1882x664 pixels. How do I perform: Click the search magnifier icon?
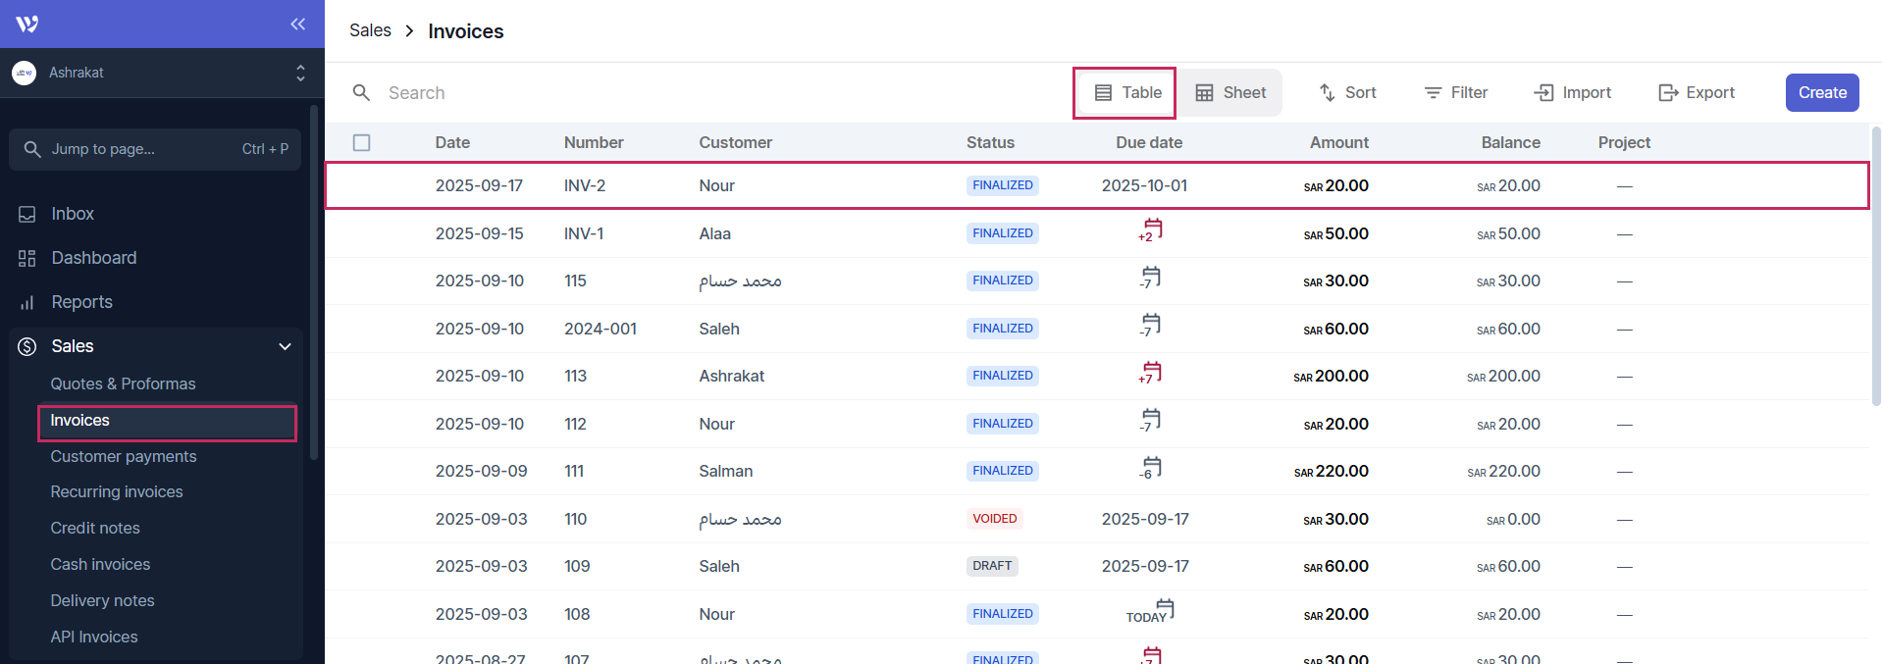[x=361, y=92]
